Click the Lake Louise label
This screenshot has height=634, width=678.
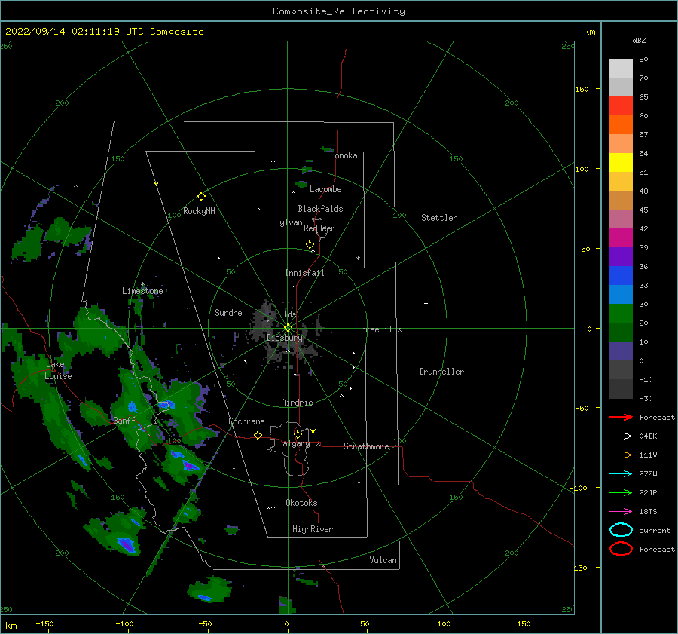(x=58, y=370)
